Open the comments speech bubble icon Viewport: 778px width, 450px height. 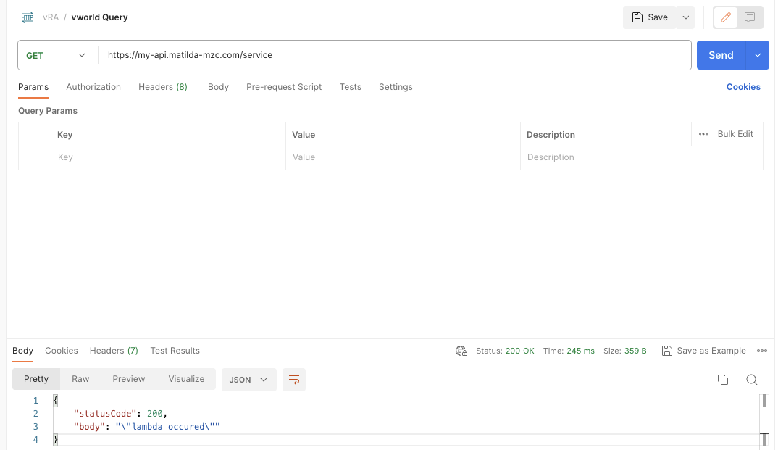point(750,17)
